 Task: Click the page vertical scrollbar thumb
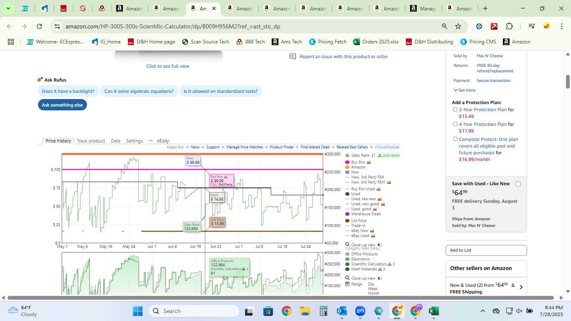568,82
